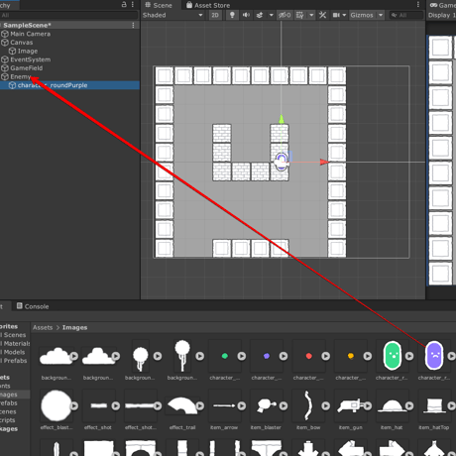The height and width of the screenshot is (456, 456).
Task: Switch to the Game tab
Action: coord(443,5)
